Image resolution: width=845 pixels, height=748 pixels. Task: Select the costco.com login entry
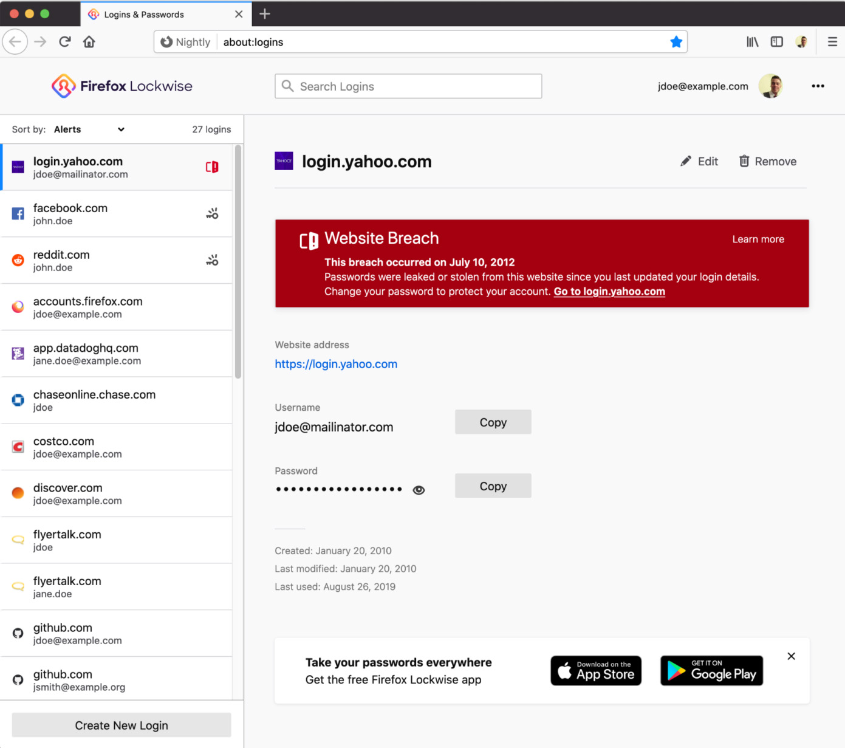pos(117,447)
